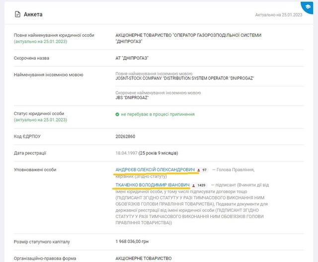Screen dimensions: 318x262
Task: Click green date note under Повне найменування
Action: point(40,41)
